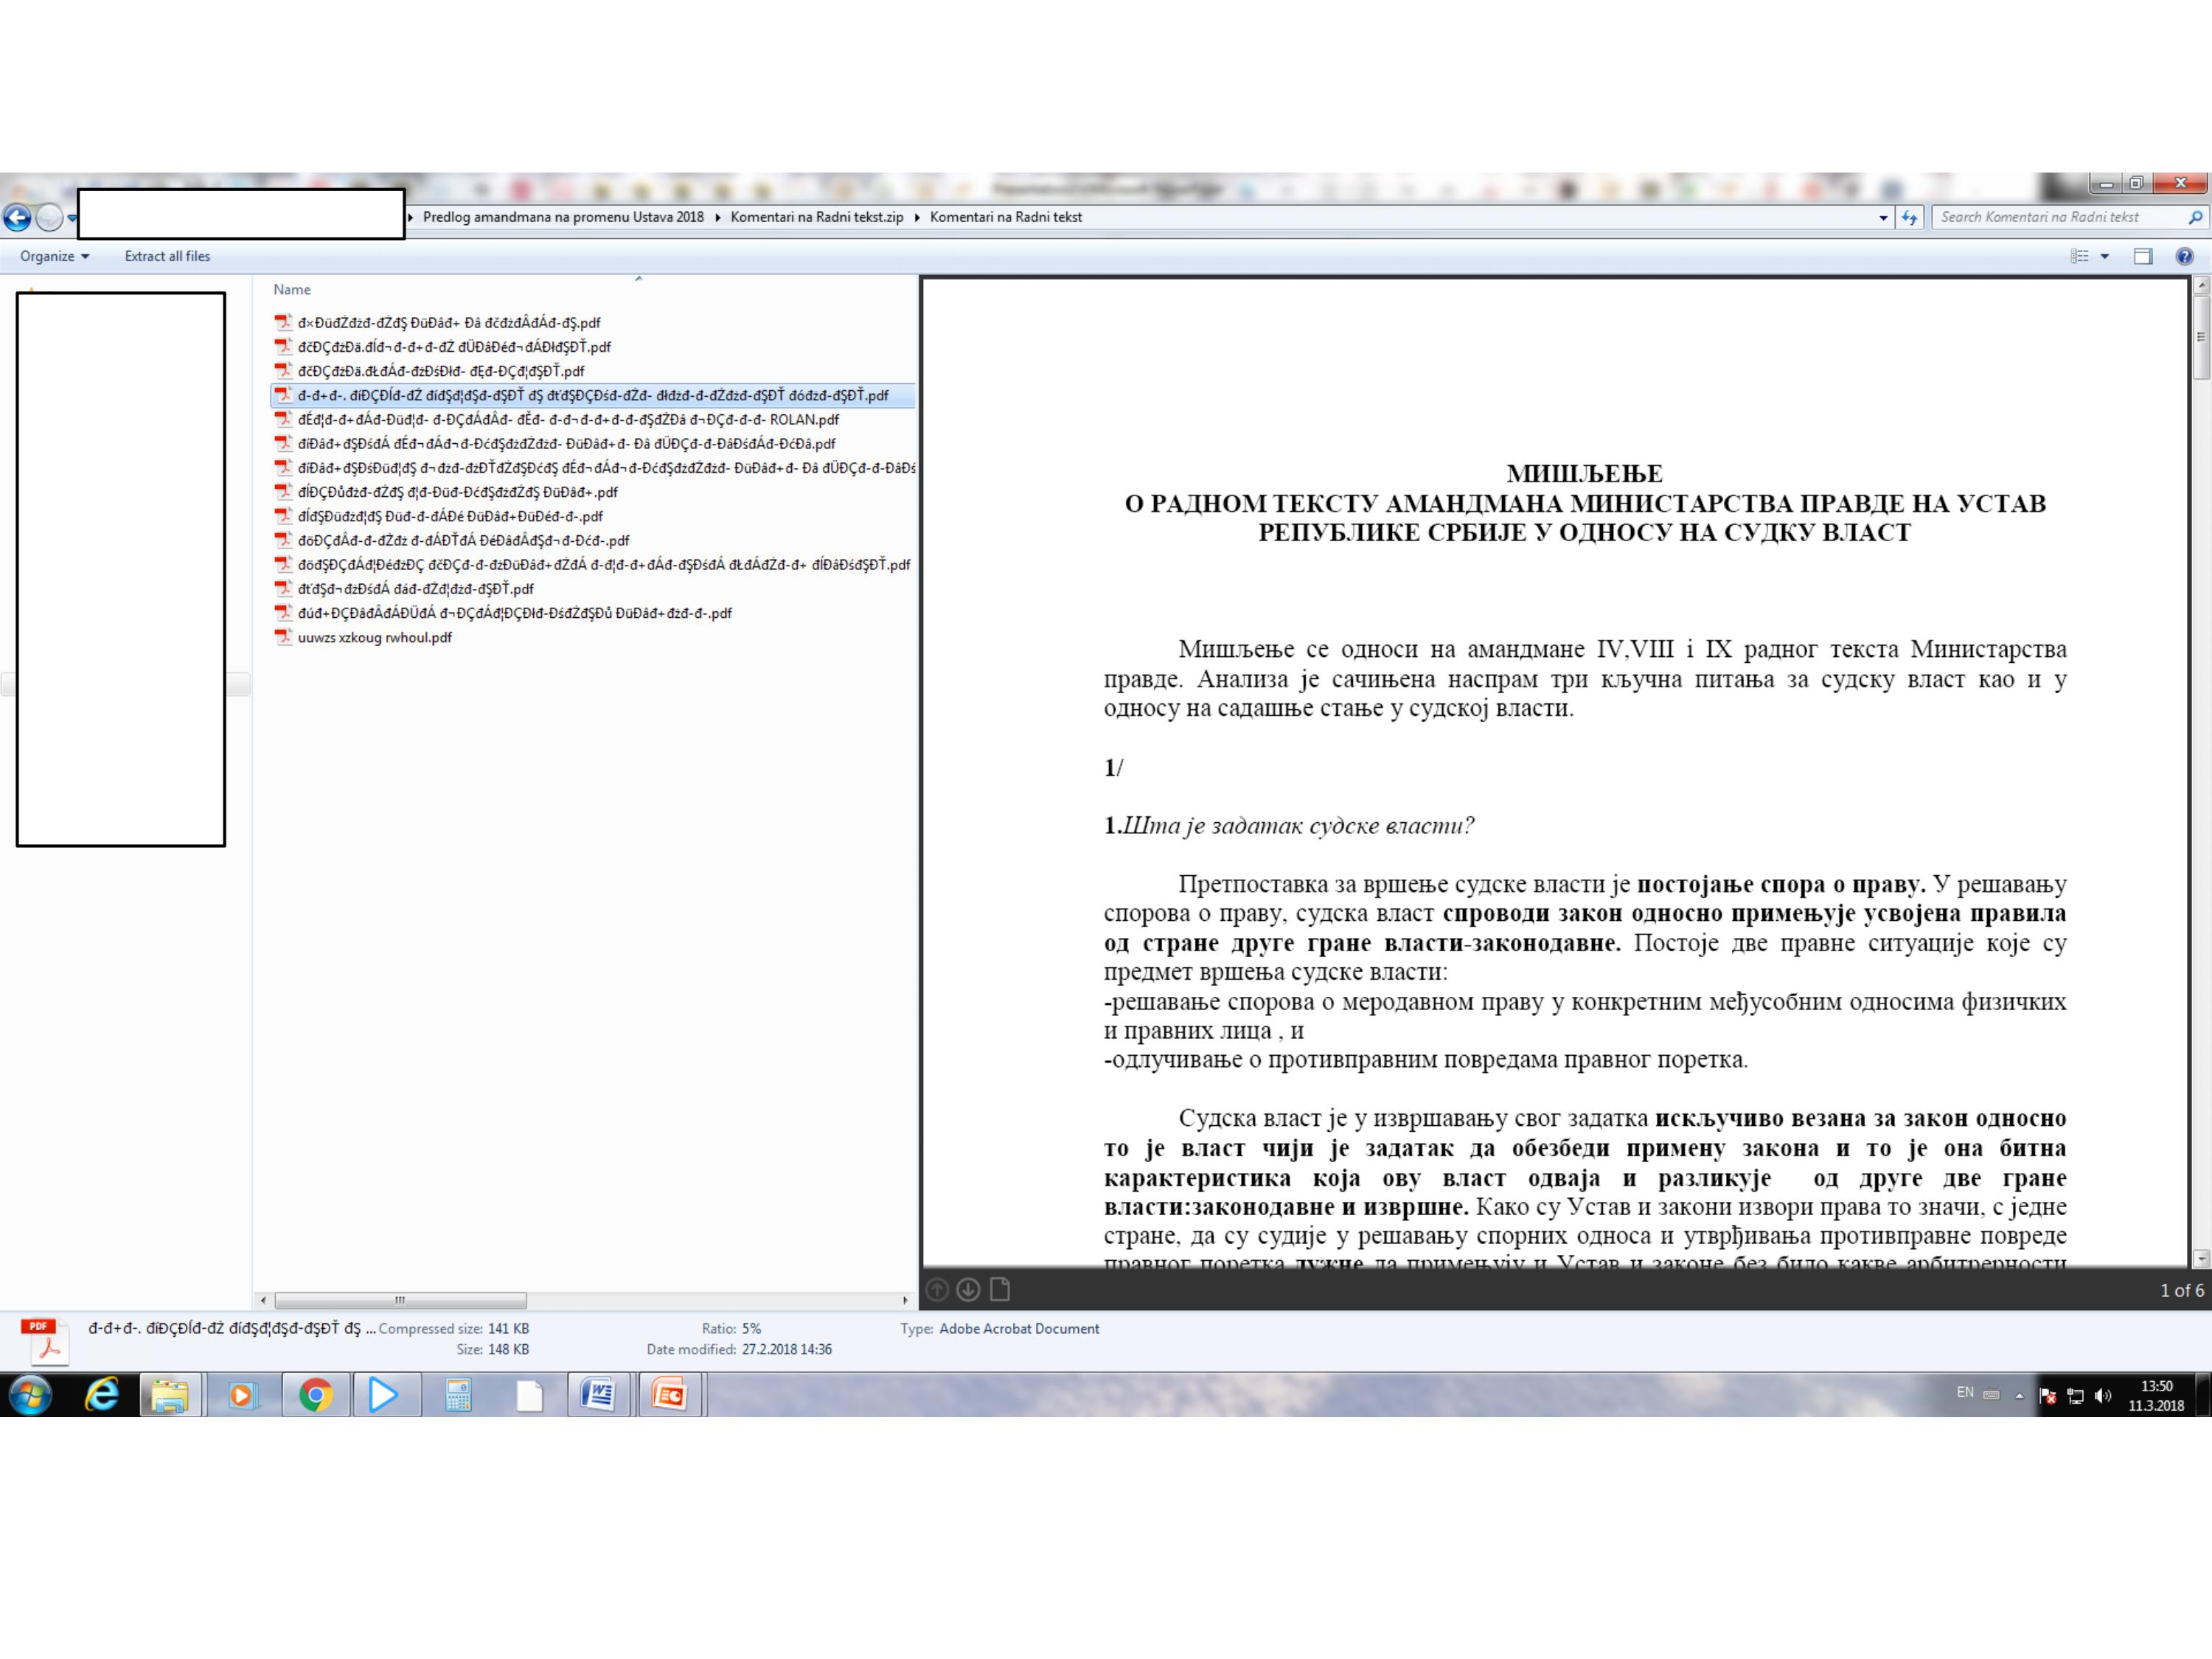This screenshot has height=1659, width=2212.
Task: Click the change view icon button
Action: (x=2080, y=256)
